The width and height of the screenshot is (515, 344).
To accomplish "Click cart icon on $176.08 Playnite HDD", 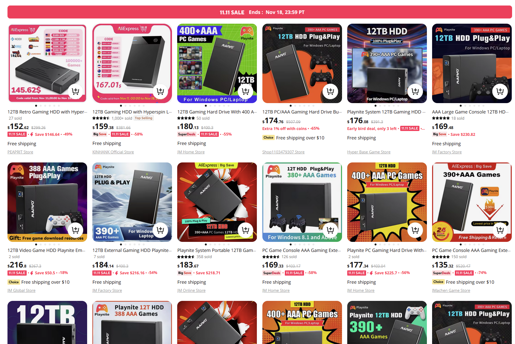I will point(415,91).
